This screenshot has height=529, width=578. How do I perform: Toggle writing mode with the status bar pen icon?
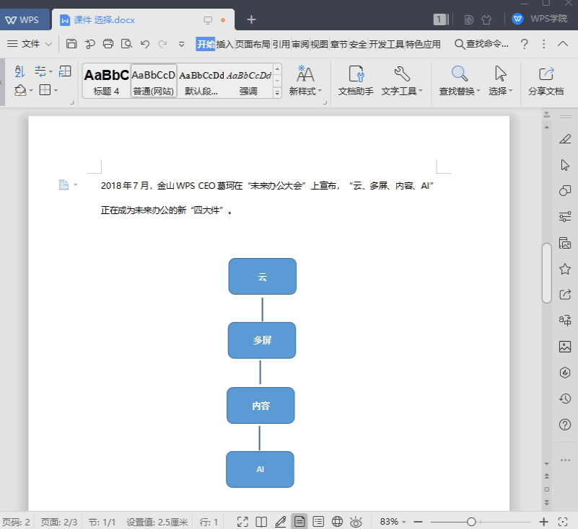pos(281,522)
